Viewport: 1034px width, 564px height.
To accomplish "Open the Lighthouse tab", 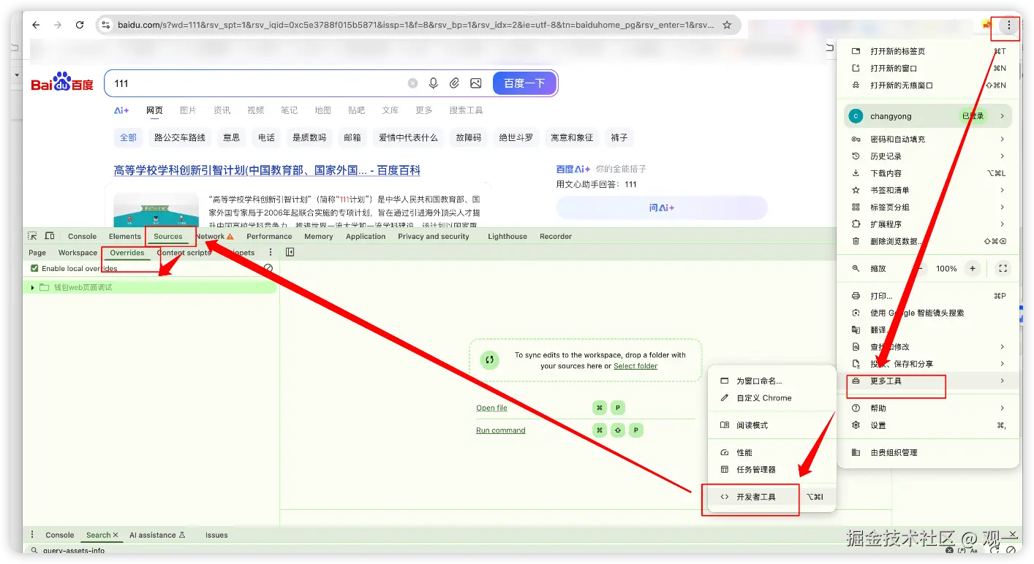I will pyautogui.click(x=507, y=236).
